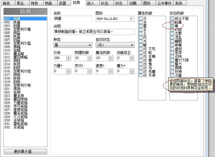215x157 pixels.
Task: Increase the 价格 value with up arrow
Action: 69,57
